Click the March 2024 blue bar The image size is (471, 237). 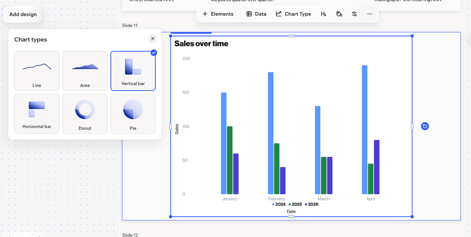pos(318,150)
